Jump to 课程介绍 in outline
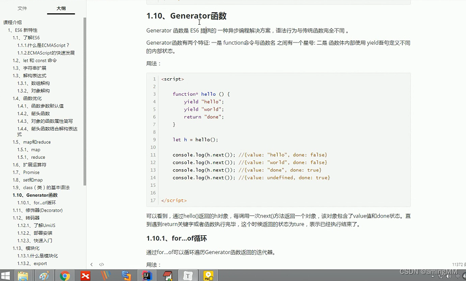Viewport: 466px width, 281px height. (x=13, y=22)
